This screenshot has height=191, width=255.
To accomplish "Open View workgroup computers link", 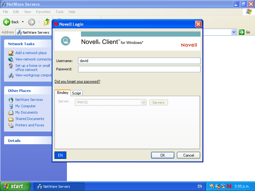I will (33, 75).
